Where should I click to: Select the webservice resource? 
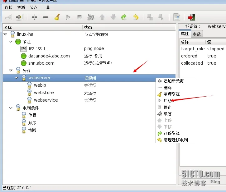tap(46, 100)
